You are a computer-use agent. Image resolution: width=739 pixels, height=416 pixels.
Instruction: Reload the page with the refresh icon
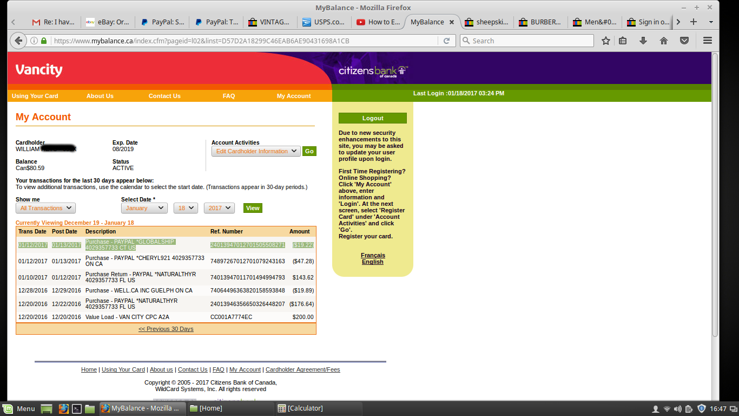coord(446,41)
